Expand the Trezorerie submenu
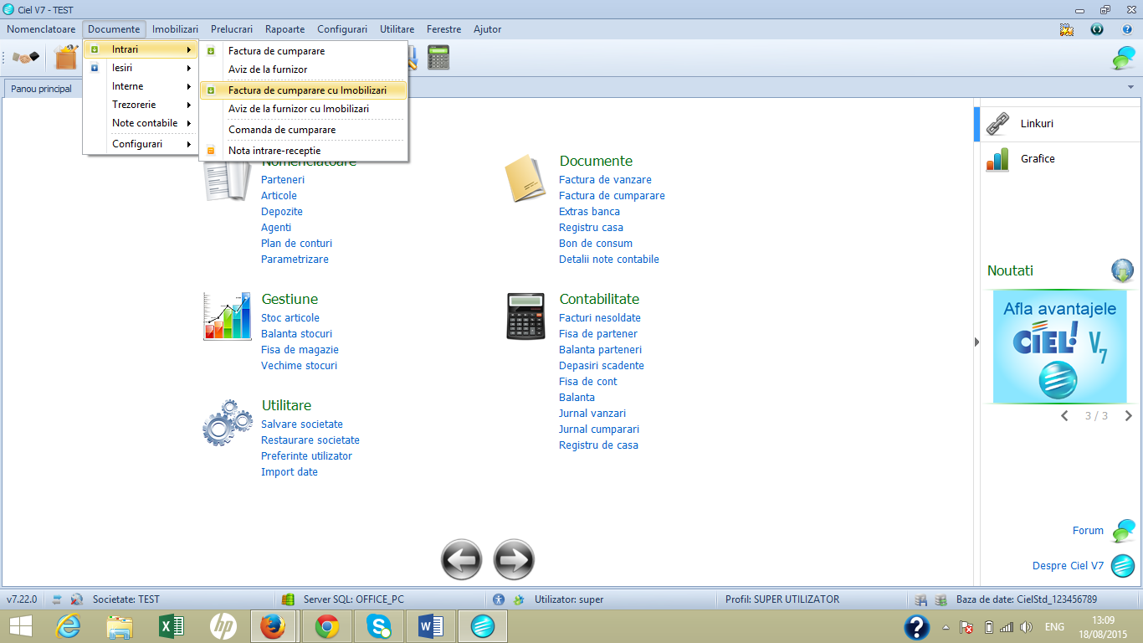Viewport: 1143px width, 643px height. pos(141,105)
